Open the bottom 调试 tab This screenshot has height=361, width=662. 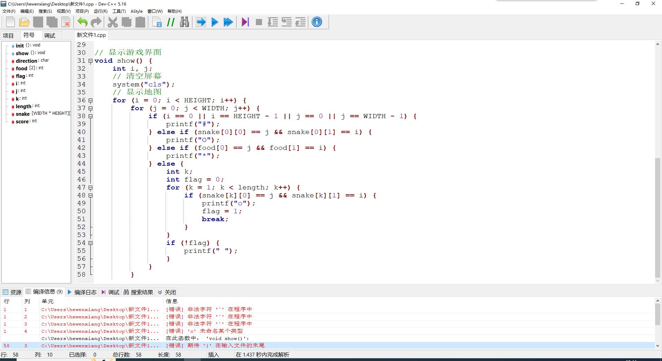pos(110,292)
